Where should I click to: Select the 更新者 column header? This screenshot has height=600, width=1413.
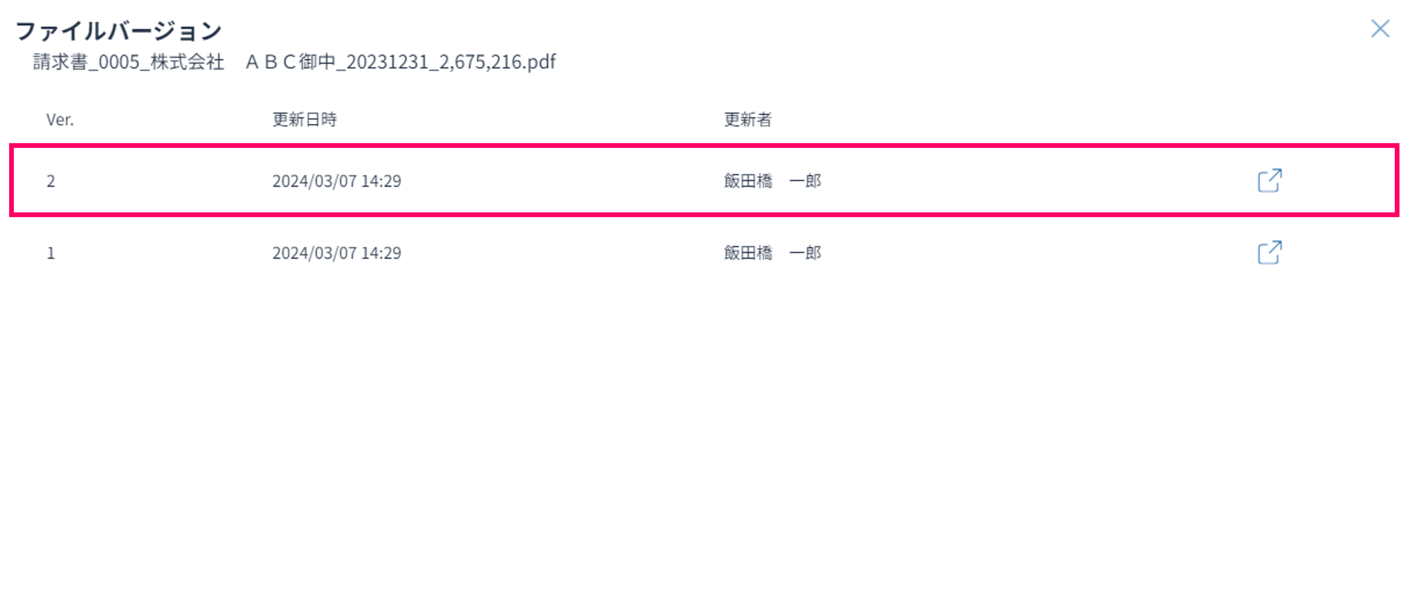(748, 120)
